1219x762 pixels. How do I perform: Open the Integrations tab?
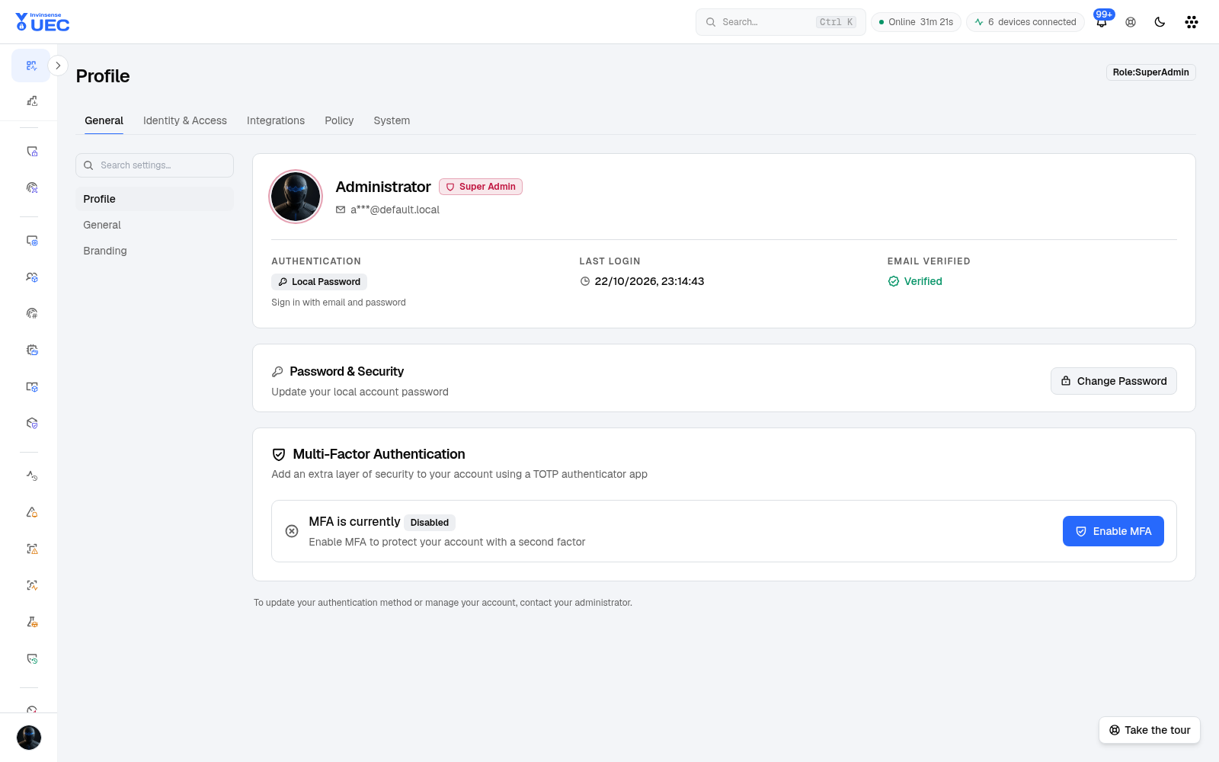[x=276, y=120]
